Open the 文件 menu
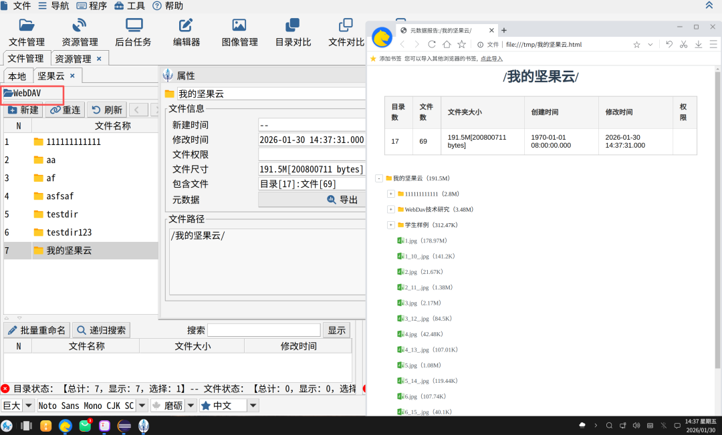 [16, 5]
